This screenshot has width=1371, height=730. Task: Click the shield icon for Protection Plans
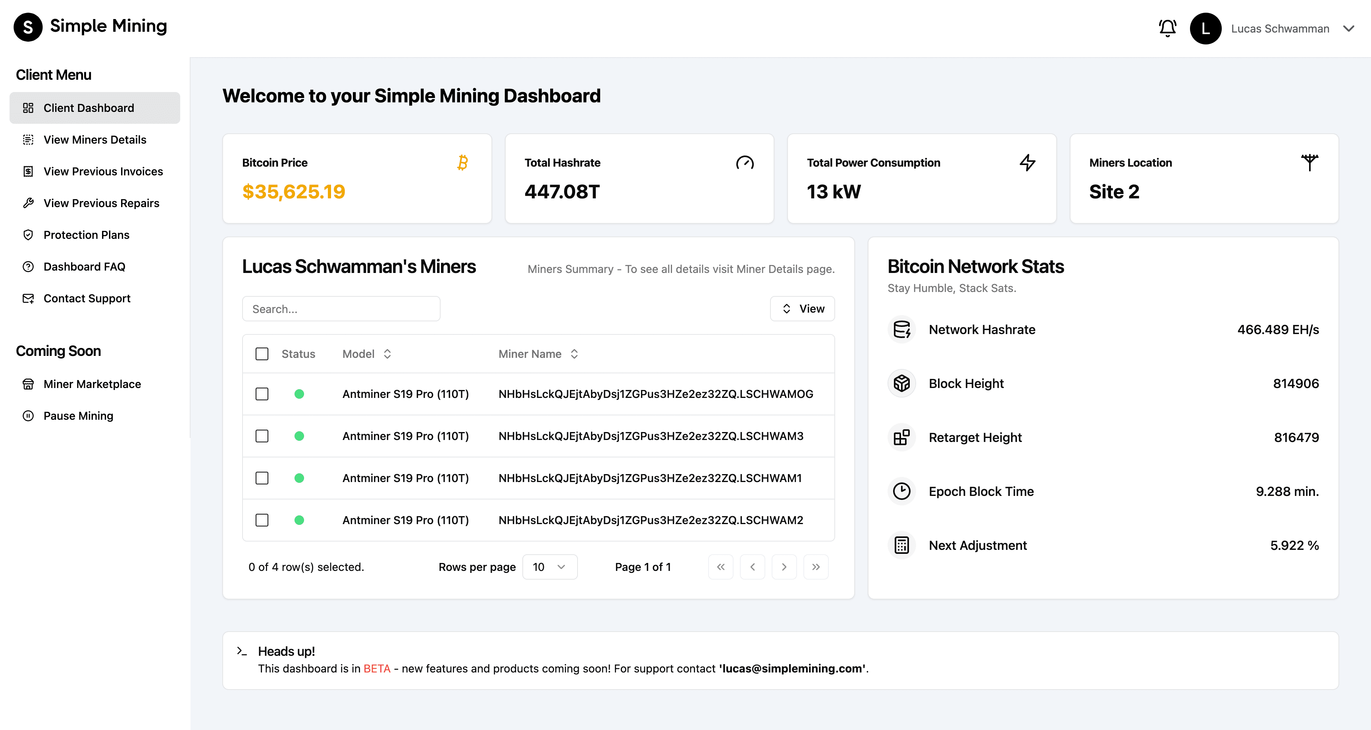tap(28, 234)
